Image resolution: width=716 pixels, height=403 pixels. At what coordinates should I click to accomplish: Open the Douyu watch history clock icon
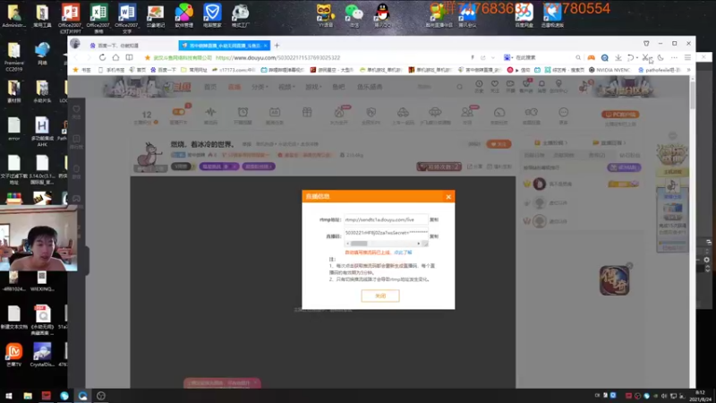479,86
